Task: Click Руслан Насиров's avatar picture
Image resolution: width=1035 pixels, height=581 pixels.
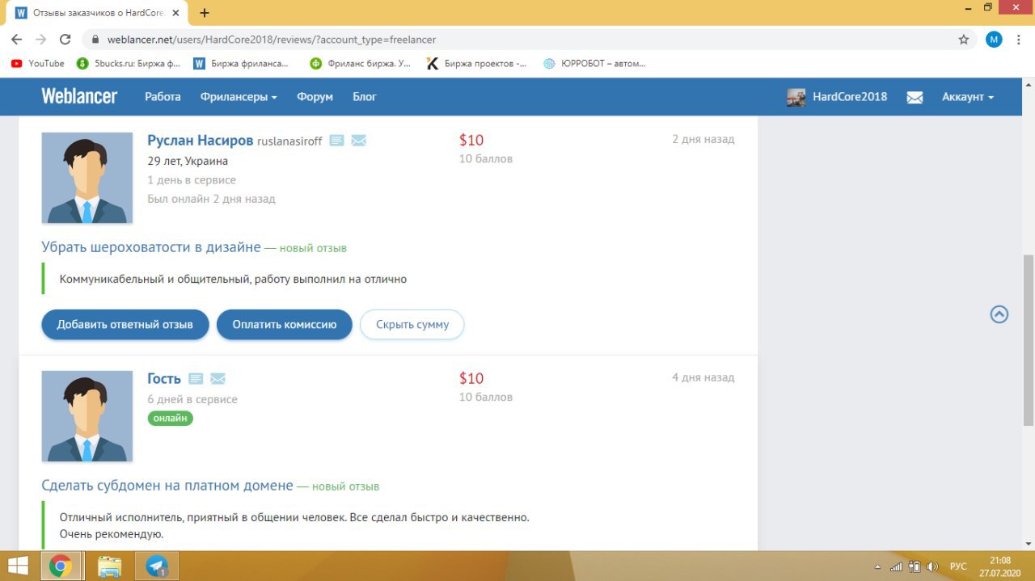Action: (x=87, y=178)
